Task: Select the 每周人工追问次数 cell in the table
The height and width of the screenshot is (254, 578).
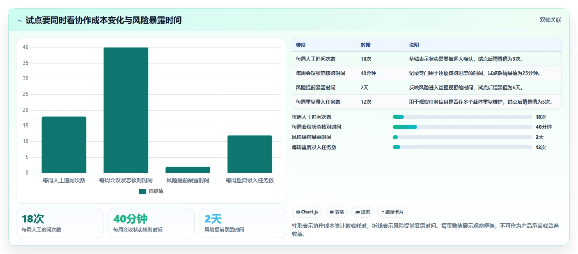Action: pyautogui.click(x=316, y=59)
